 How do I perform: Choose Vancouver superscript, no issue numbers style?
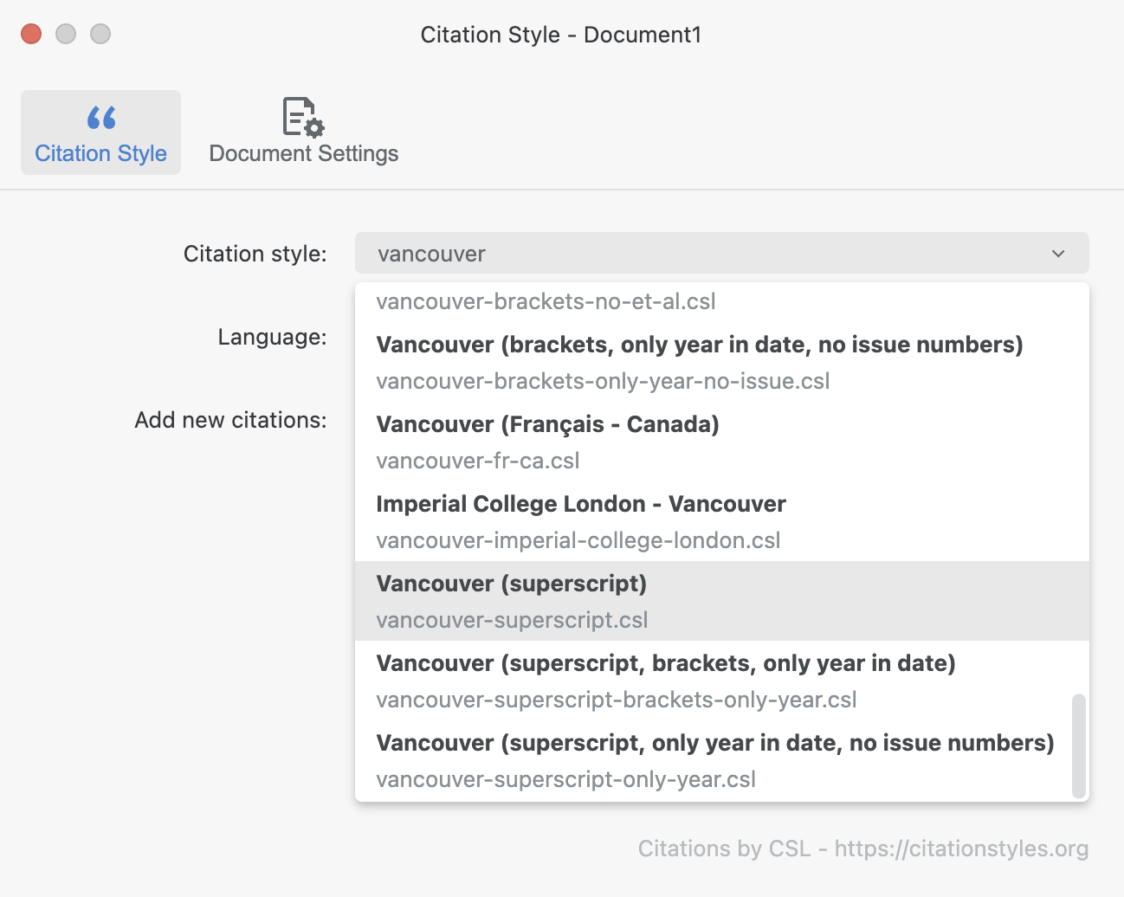(x=722, y=760)
